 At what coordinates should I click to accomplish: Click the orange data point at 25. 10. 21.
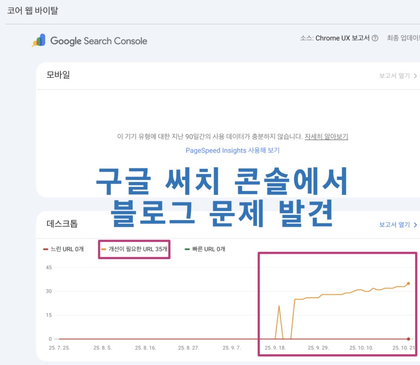pyautogui.click(x=408, y=283)
